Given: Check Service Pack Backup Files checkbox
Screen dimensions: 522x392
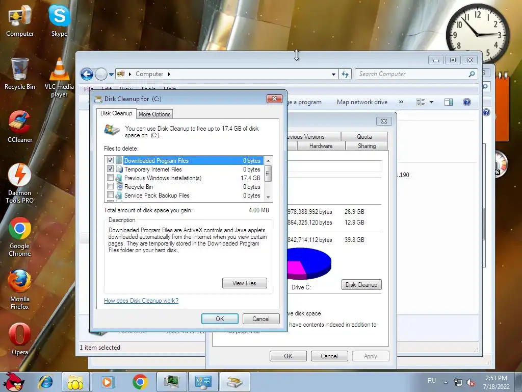Looking at the screenshot, I should 110,195.
